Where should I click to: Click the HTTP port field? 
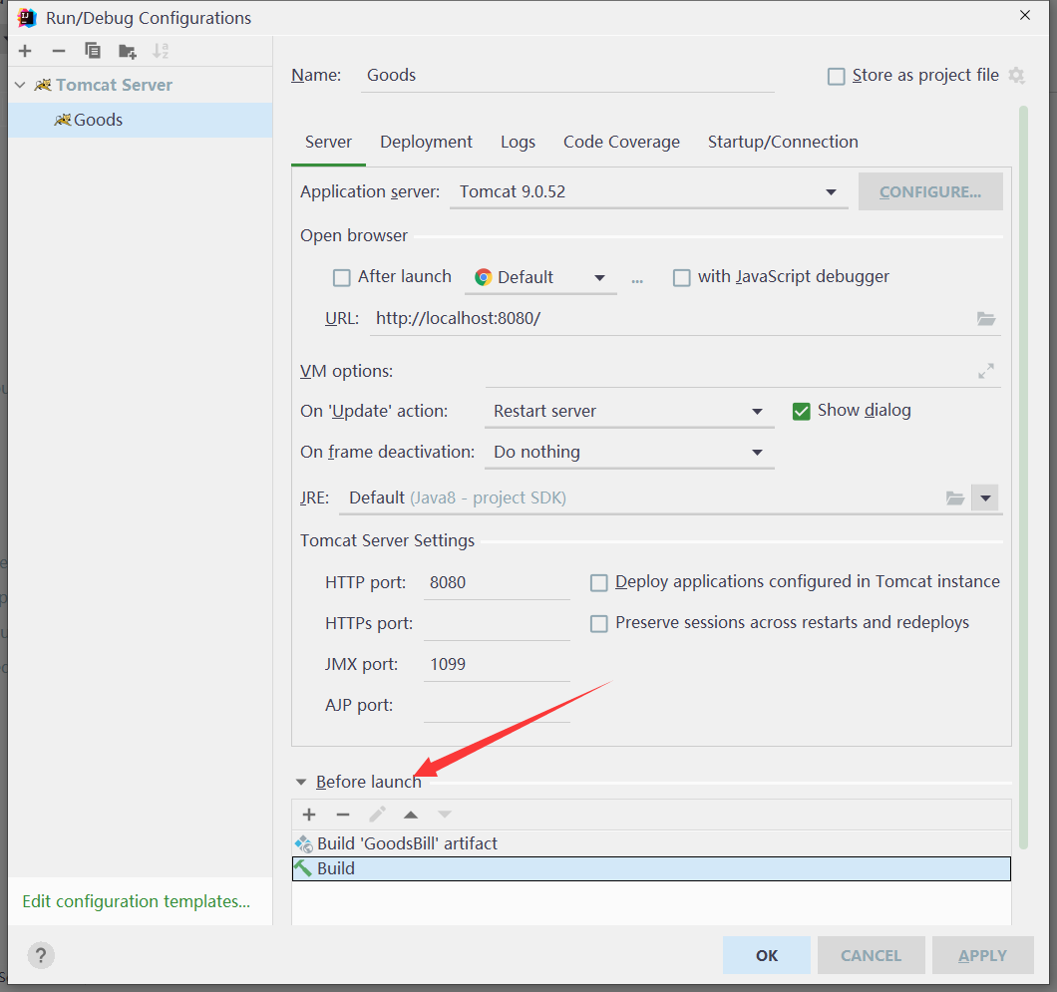click(497, 583)
